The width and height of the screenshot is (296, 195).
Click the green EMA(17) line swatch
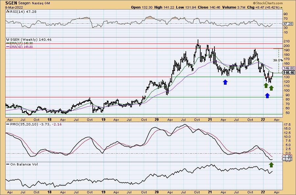[8, 43]
